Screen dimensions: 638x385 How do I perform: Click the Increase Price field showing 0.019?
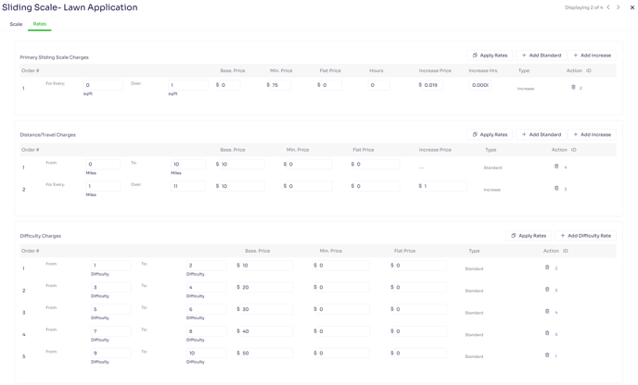[432, 85]
